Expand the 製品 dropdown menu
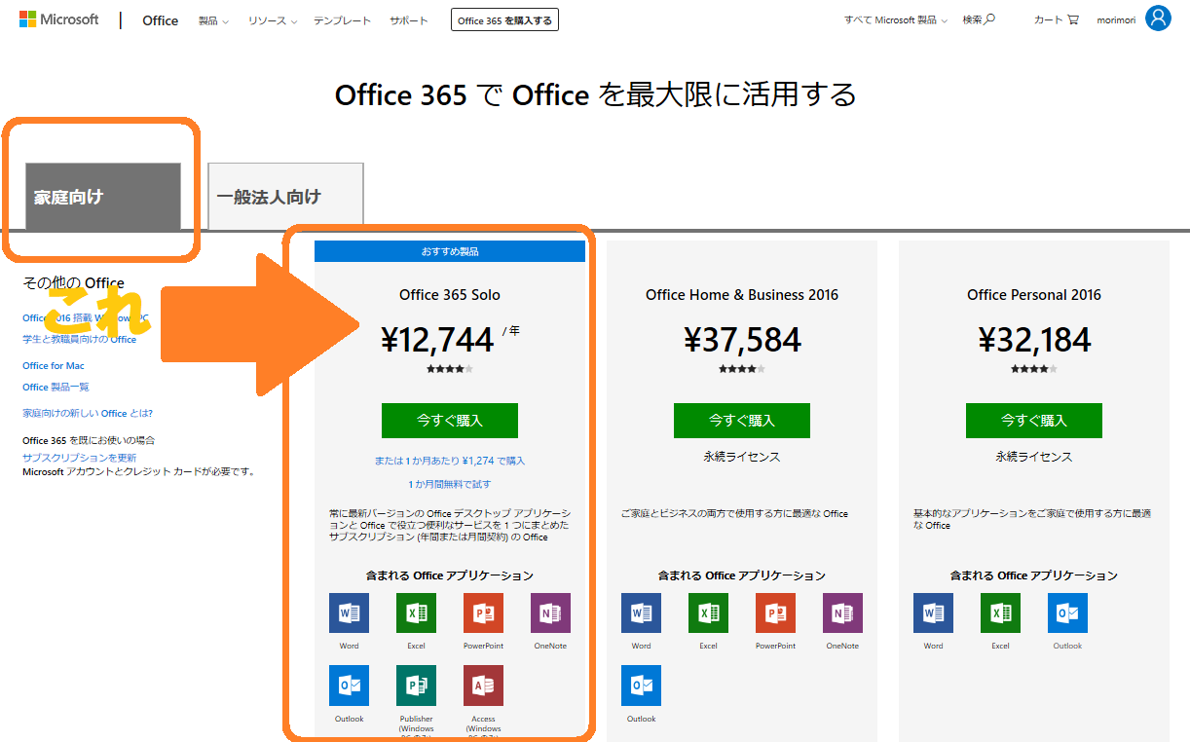The width and height of the screenshot is (1190, 742). point(213,20)
